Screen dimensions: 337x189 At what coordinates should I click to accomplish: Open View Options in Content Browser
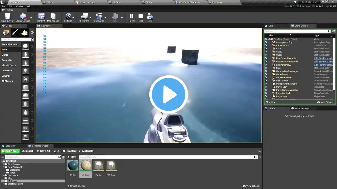(252, 186)
